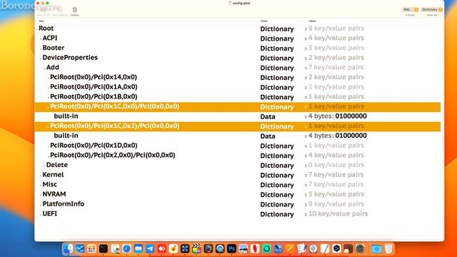Viewport: 457px width, 257px height.
Task: Open Safari from the dock
Action: click(126, 248)
